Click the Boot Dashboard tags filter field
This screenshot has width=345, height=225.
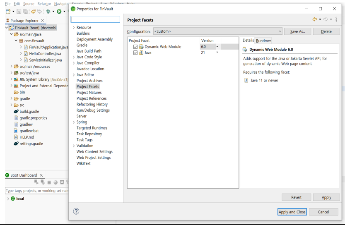[37, 191]
